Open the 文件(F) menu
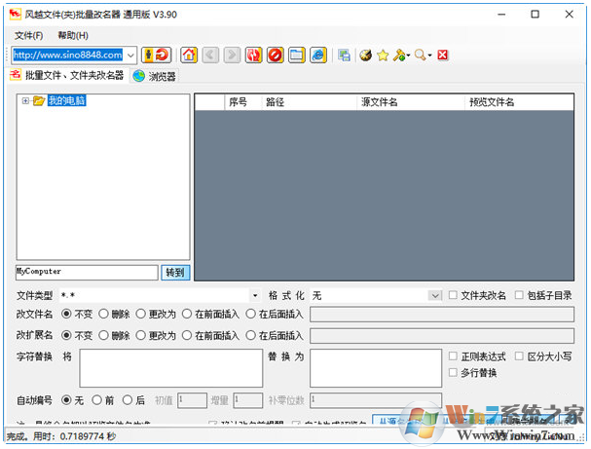 (x=28, y=35)
